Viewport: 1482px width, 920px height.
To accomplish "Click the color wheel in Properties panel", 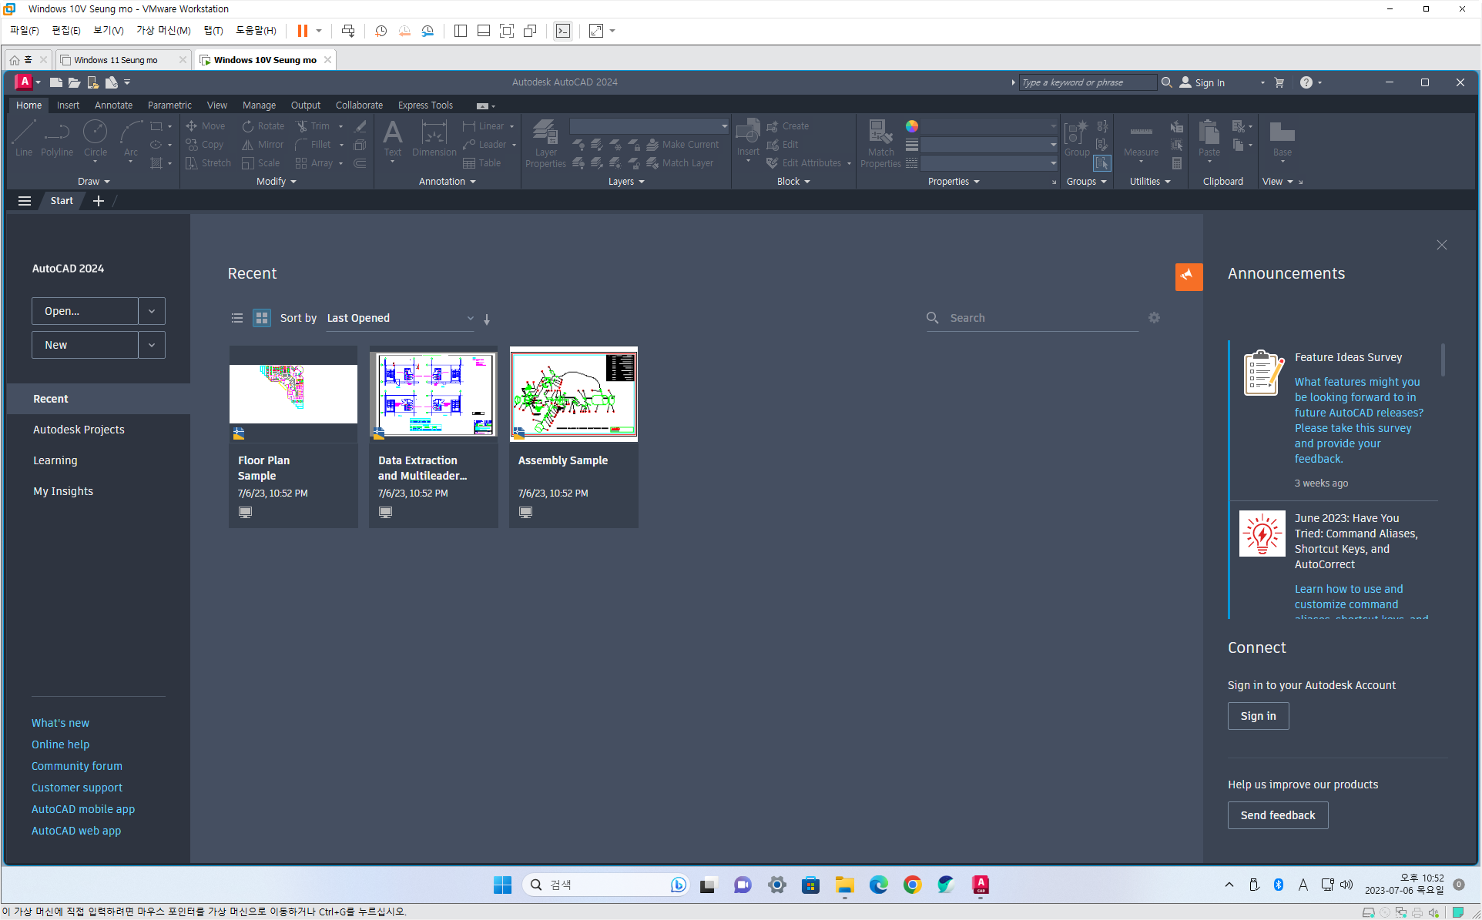I will click(x=912, y=126).
